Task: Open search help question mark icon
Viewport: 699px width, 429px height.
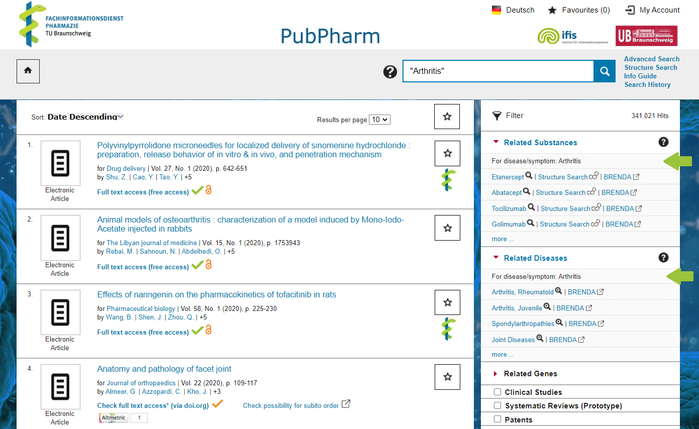Action: pos(390,72)
